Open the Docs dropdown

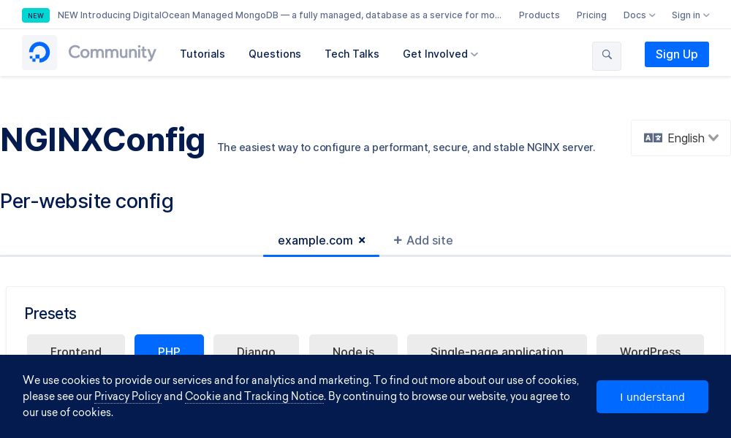point(639,15)
